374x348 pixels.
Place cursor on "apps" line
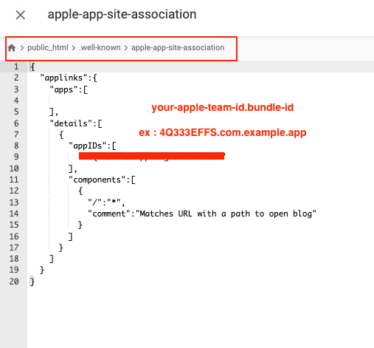coord(69,89)
